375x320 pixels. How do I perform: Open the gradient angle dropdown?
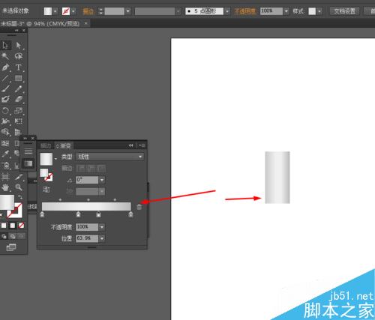click(x=102, y=180)
